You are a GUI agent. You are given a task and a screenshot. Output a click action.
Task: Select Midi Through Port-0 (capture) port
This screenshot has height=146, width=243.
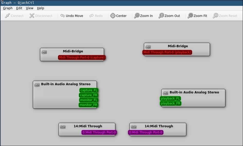point(82,57)
